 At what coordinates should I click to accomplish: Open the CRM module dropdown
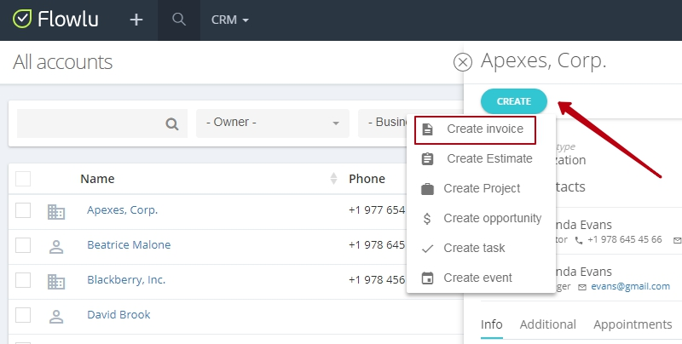coord(229,20)
